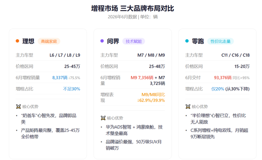Image resolution: width=262 pixels, height=160 pixels.
Task: Click the 3,725辆 figure
Action: pyautogui.click(x=157, y=83)
